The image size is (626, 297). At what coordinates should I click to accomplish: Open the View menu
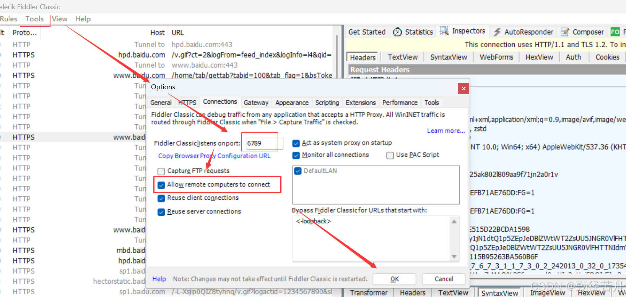click(x=60, y=19)
